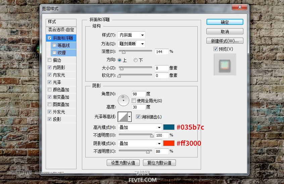Enable the 纹理 checkbox
Screen dimensions: 284x184
pos(54,53)
